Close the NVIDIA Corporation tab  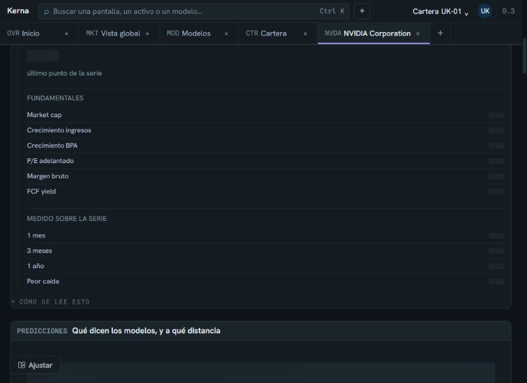(418, 34)
